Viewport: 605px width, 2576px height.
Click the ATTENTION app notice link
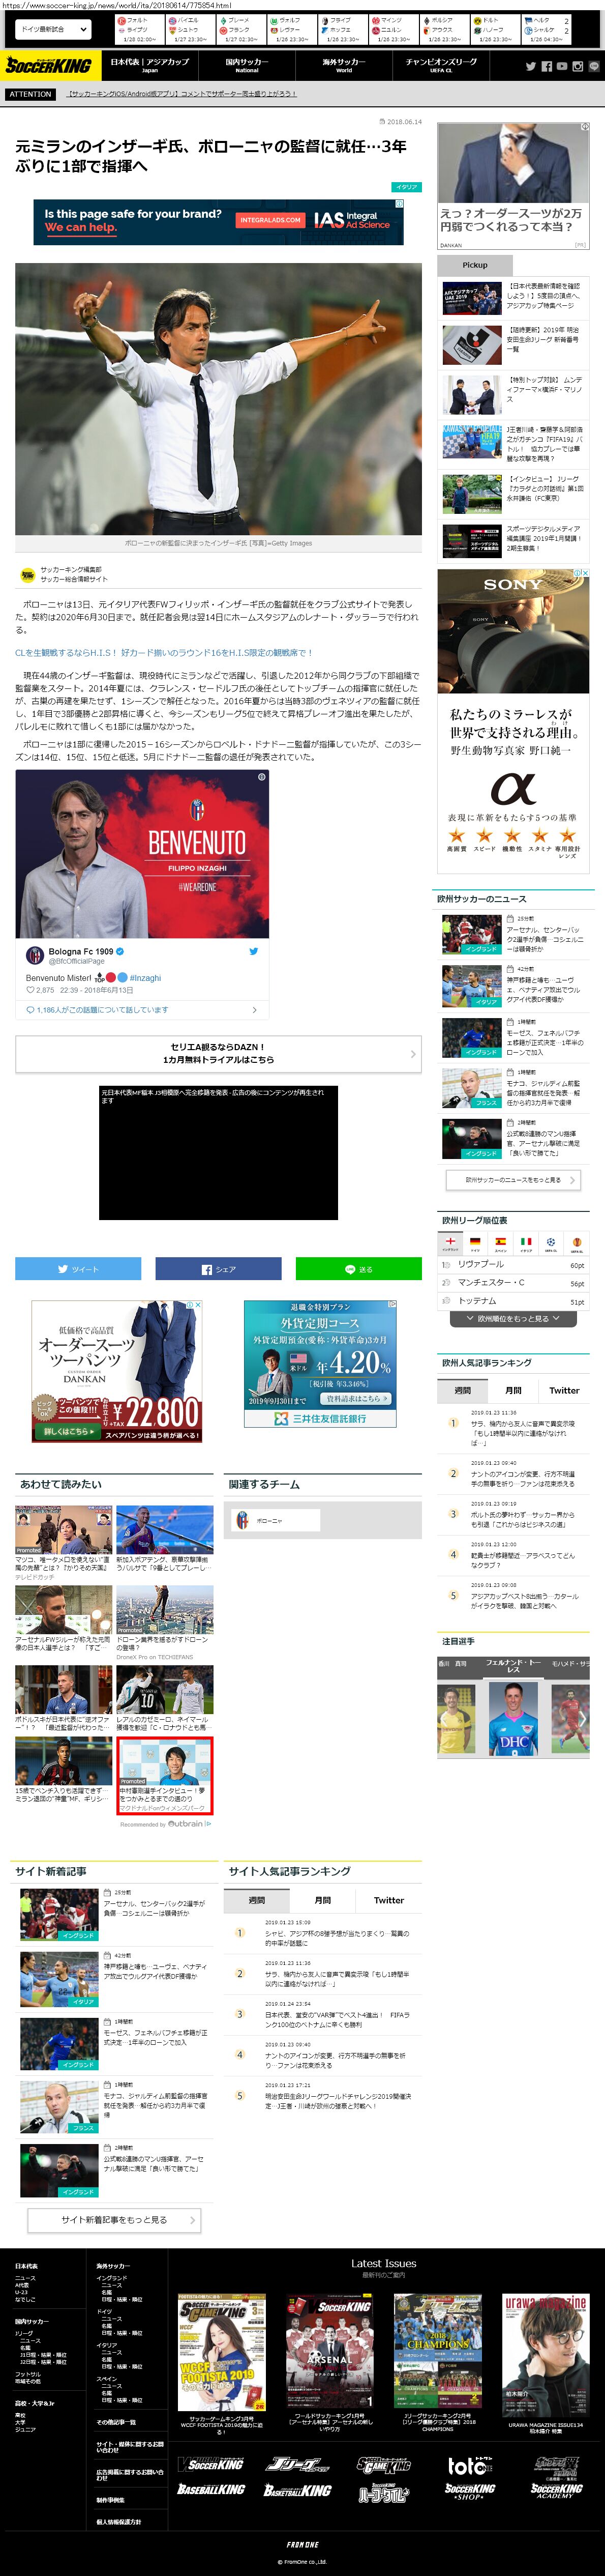tap(181, 94)
